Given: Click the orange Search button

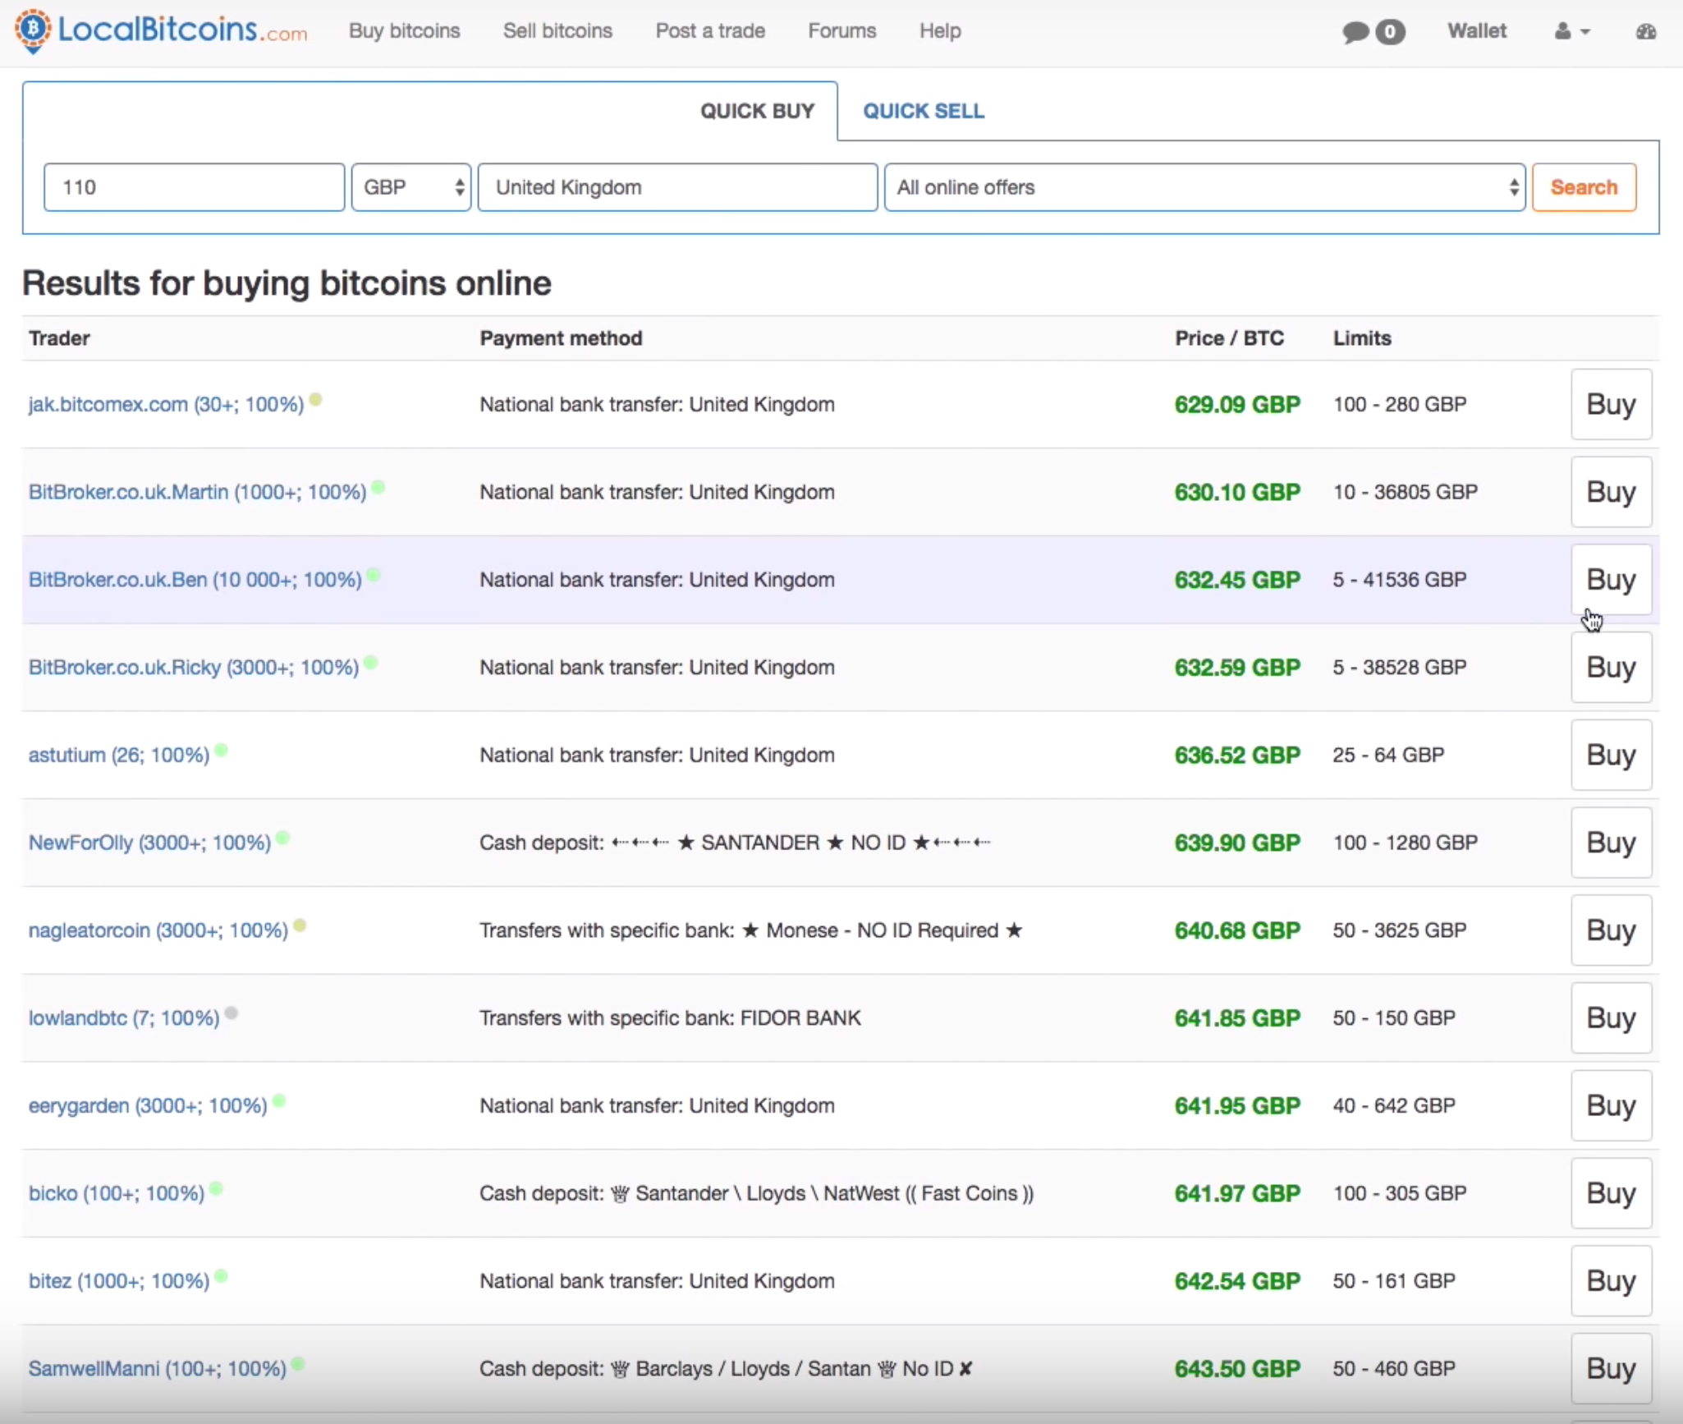Looking at the screenshot, I should click(x=1584, y=187).
